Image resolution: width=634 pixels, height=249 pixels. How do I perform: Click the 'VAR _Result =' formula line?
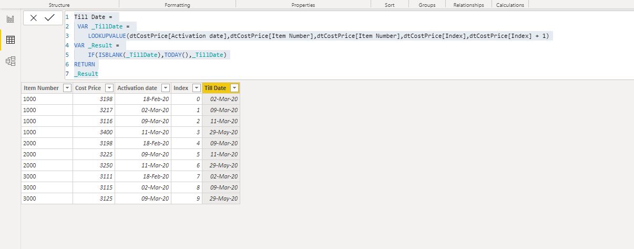tap(97, 45)
